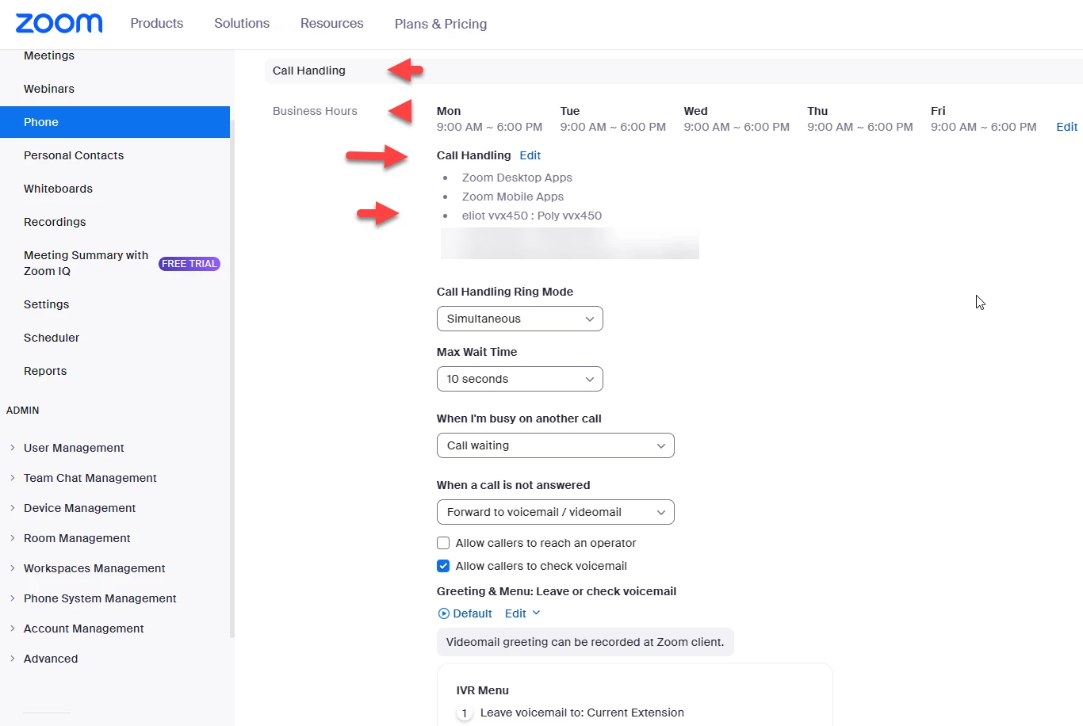Open Reports in the sidebar

pyautogui.click(x=45, y=371)
